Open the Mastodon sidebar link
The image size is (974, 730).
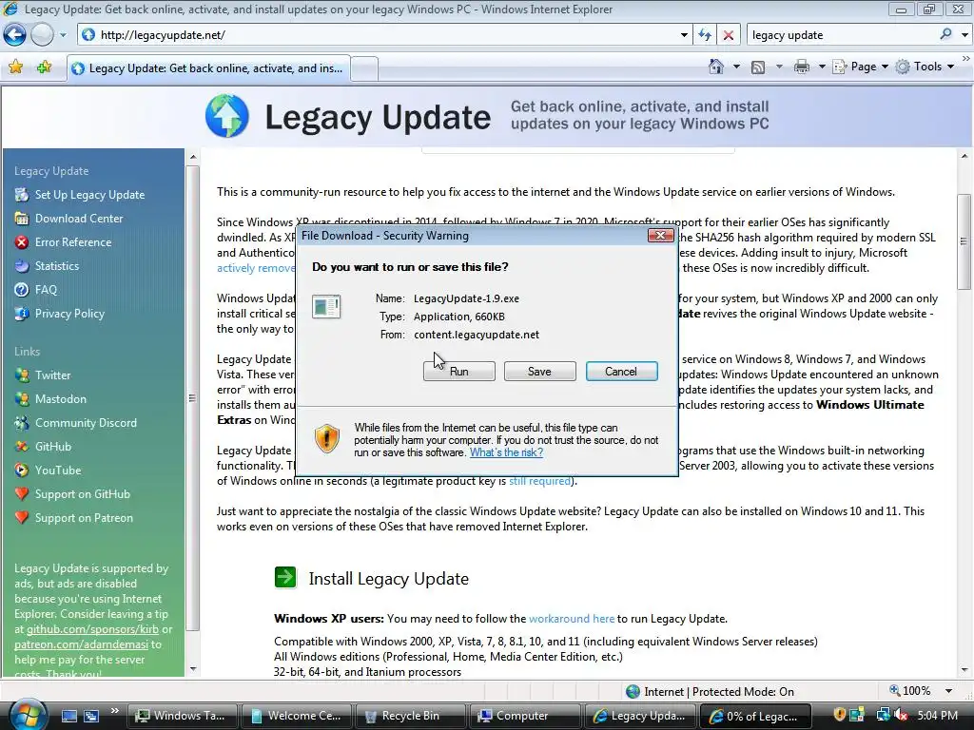click(x=60, y=399)
